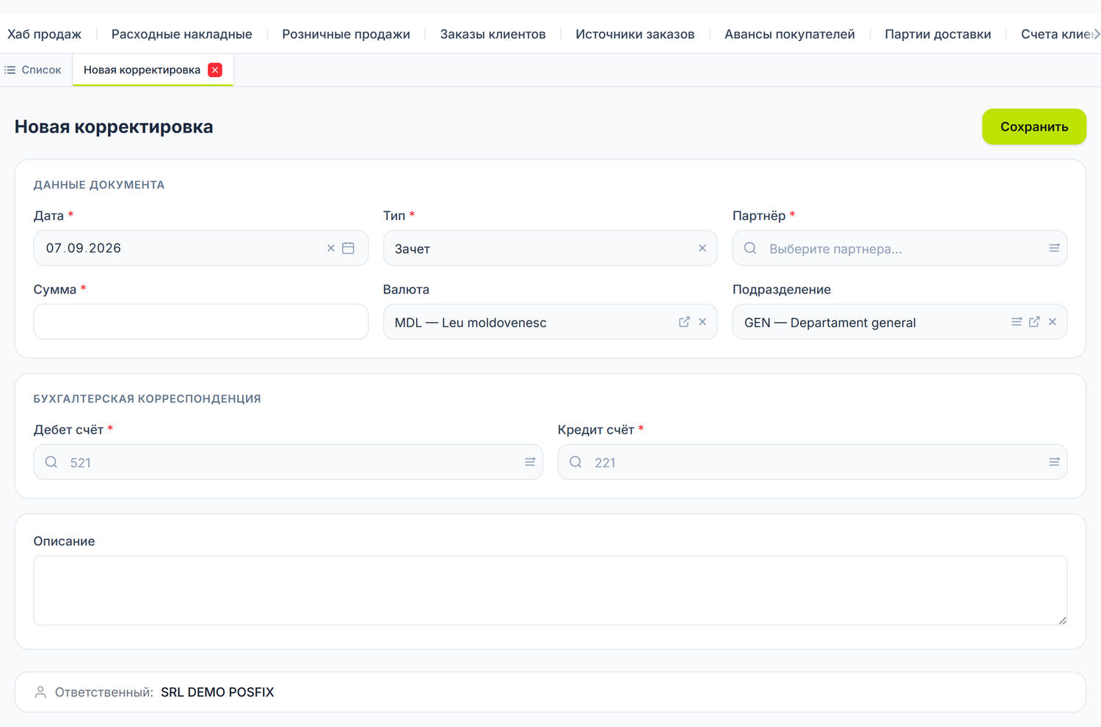Open the Партнёр selection field
This screenshot has height=727, width=1101.
(899, 248)
